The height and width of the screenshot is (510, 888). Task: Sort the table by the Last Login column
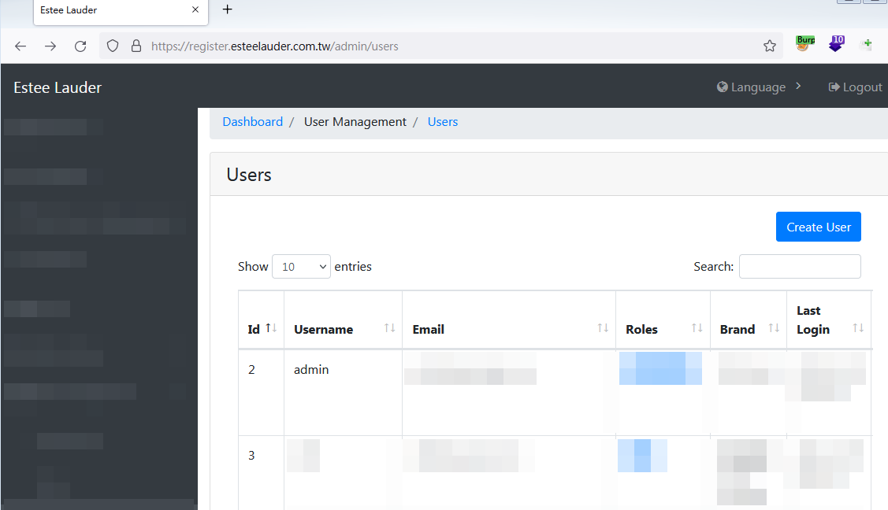click(829, 320)
